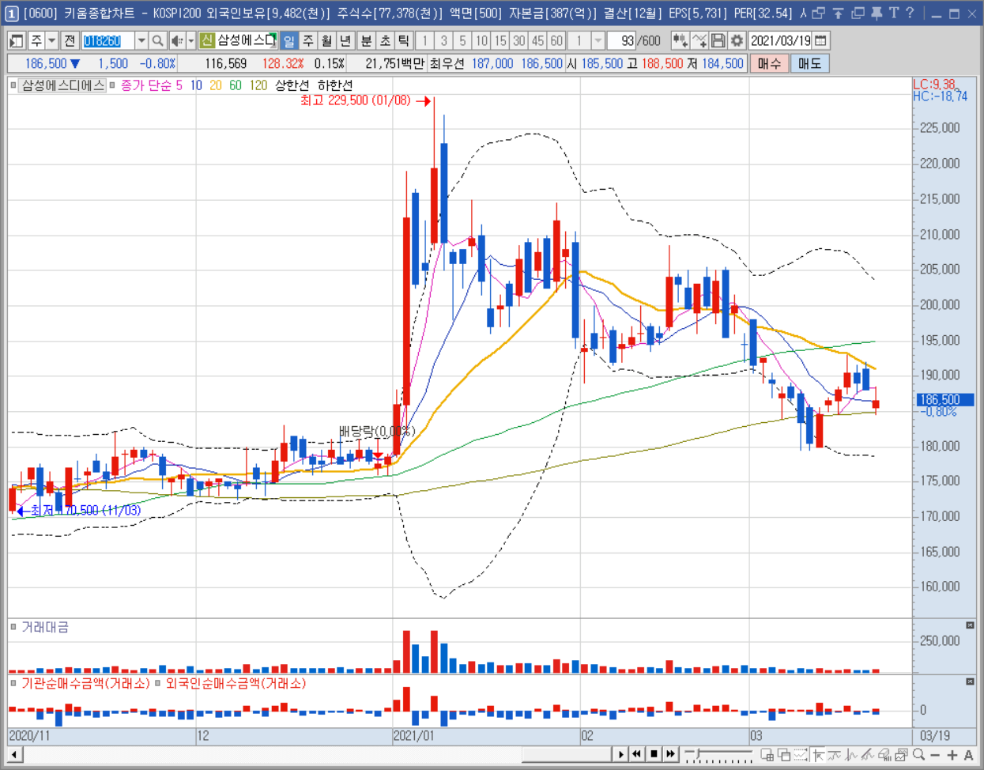Click the stock code field 018260
This screenshot has width=984, height=770.
tap(107, 40)
